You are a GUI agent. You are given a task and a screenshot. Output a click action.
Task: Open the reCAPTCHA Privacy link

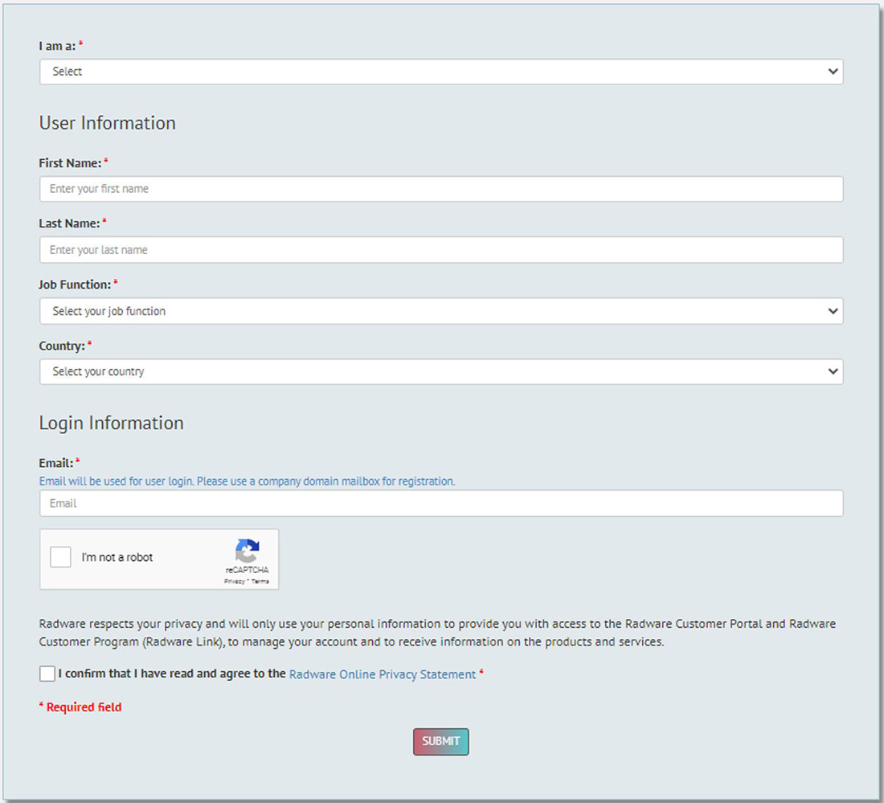tap(235, 581)
